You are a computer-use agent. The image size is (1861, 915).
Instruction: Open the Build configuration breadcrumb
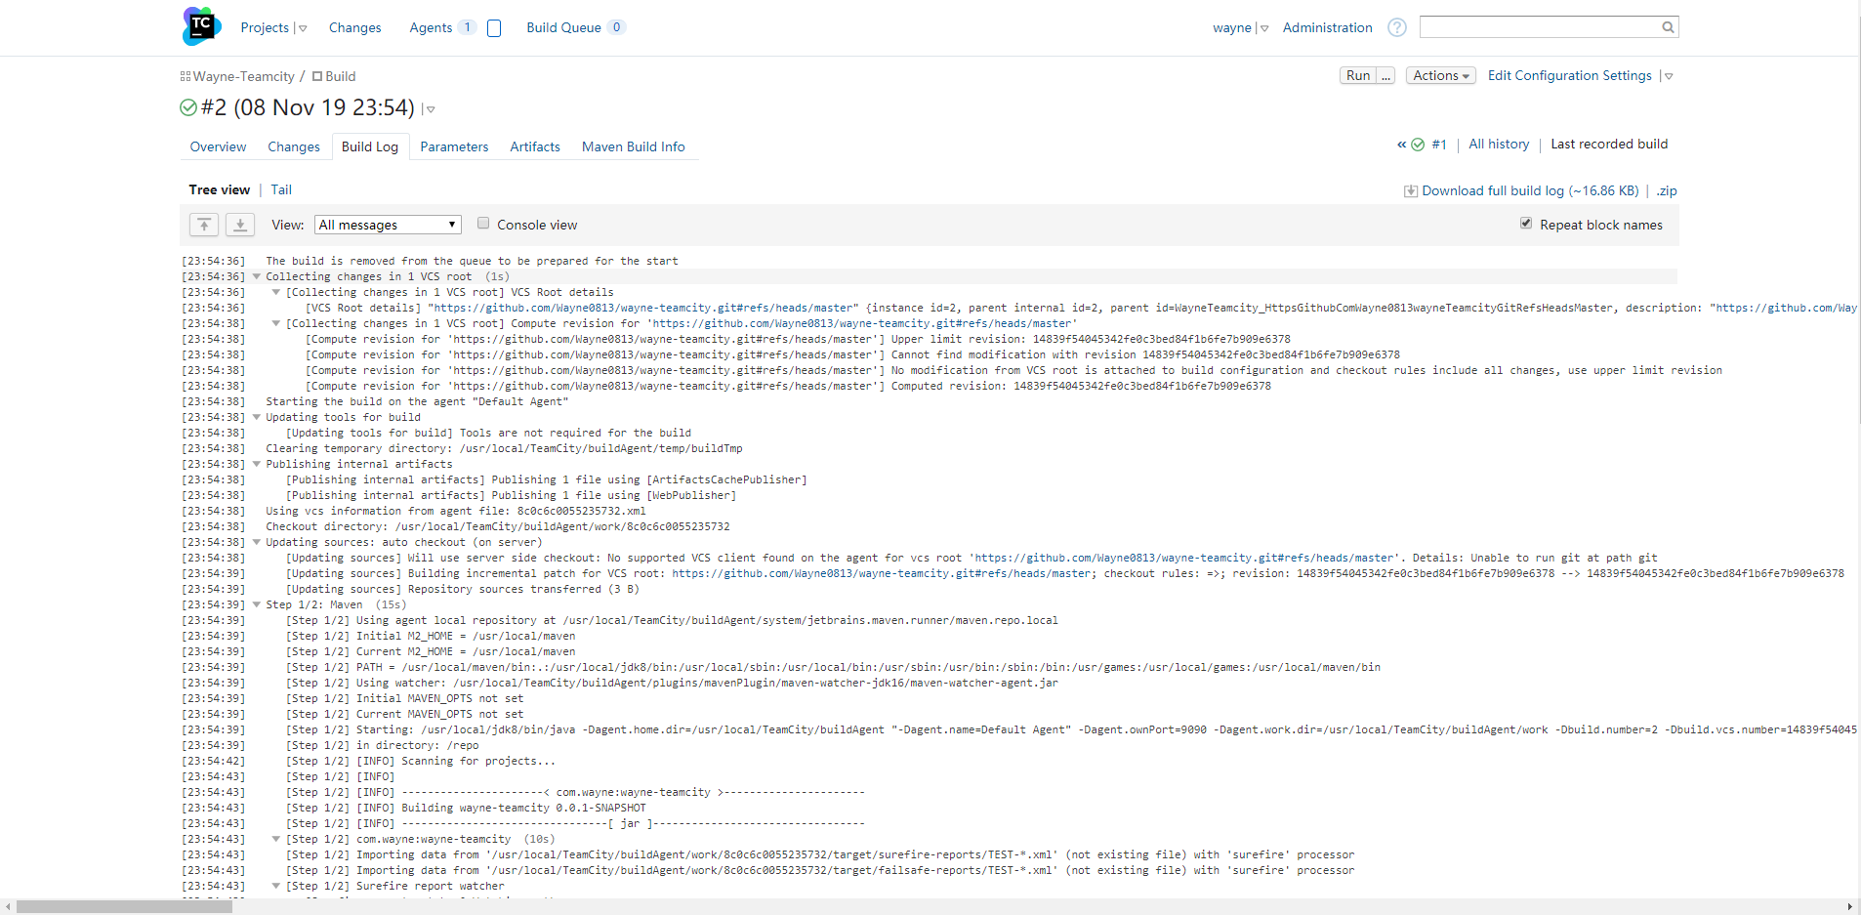pyautogui.click(x=340, y=76)
